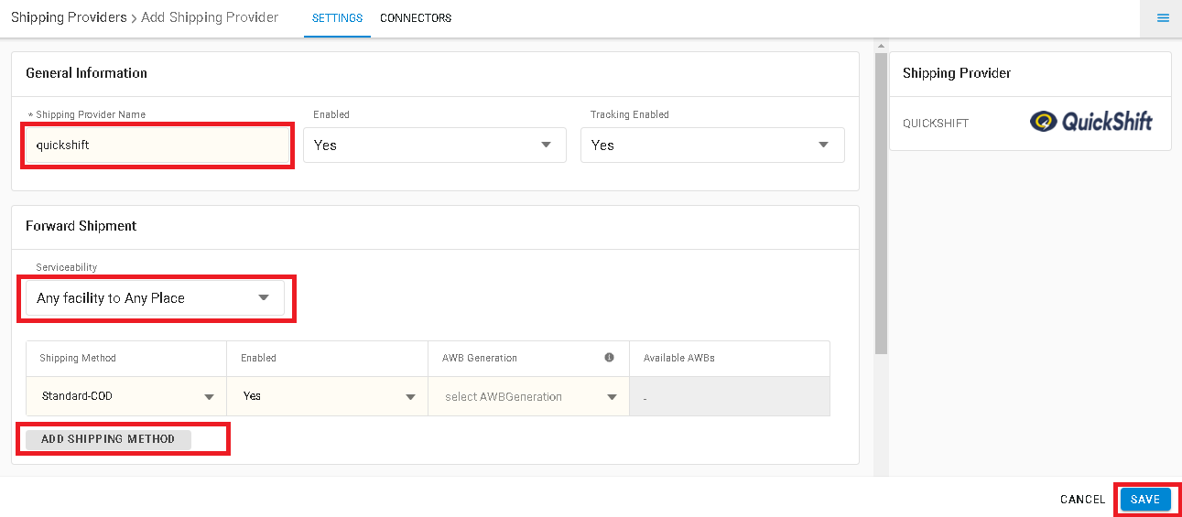Open the shipping method Enabled Yes dropdown
The image size is (1182, 517).
(327, 396)
